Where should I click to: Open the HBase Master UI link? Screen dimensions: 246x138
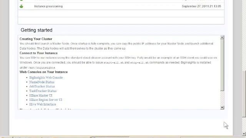point(41,95)
